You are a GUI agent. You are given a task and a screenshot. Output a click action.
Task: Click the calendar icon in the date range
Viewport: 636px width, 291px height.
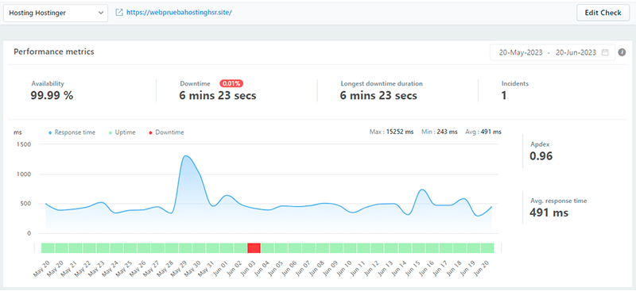pos(605,52)
